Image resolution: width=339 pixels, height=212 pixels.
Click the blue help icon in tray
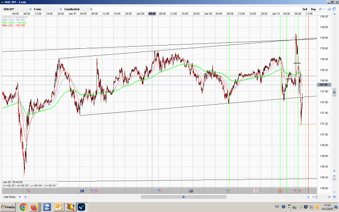[284, 207]
